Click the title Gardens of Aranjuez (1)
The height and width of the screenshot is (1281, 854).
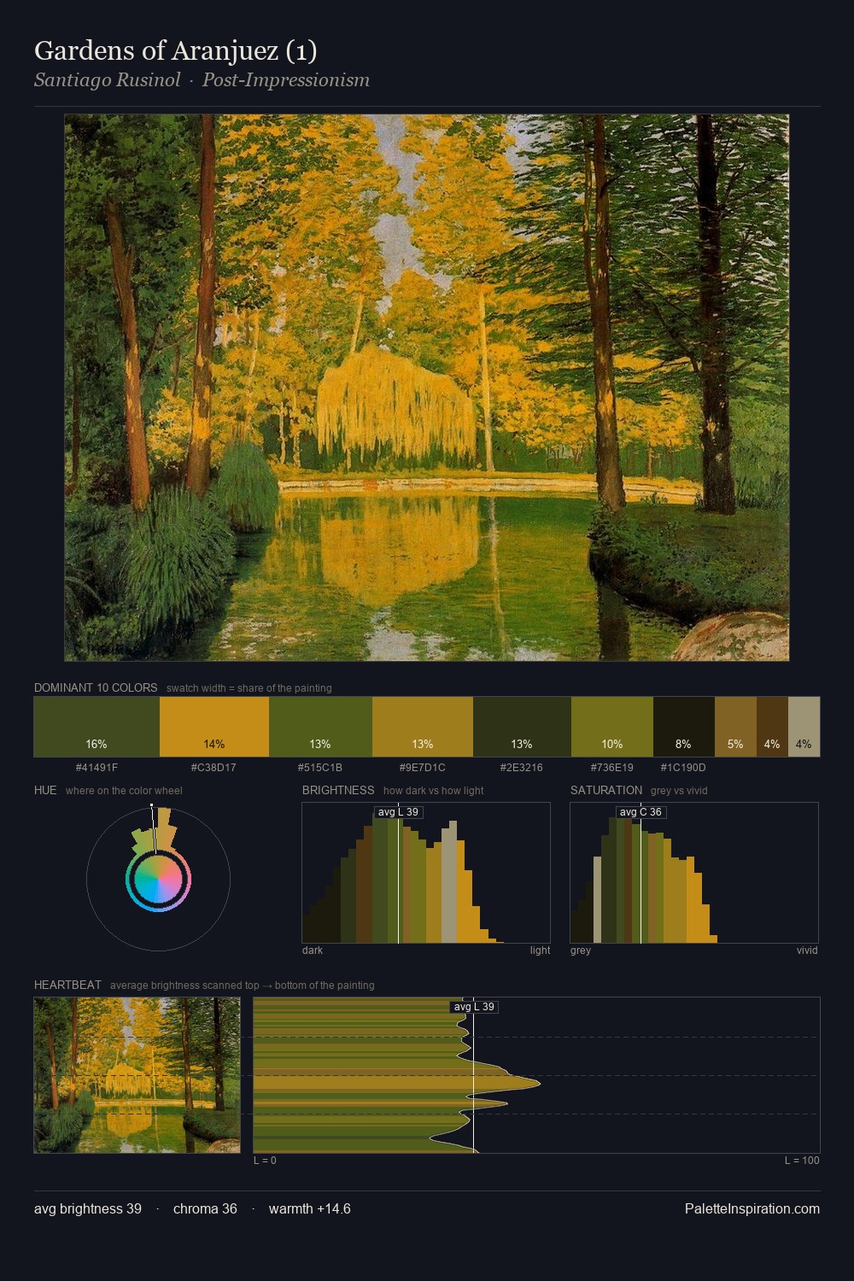tap(176, 51)
